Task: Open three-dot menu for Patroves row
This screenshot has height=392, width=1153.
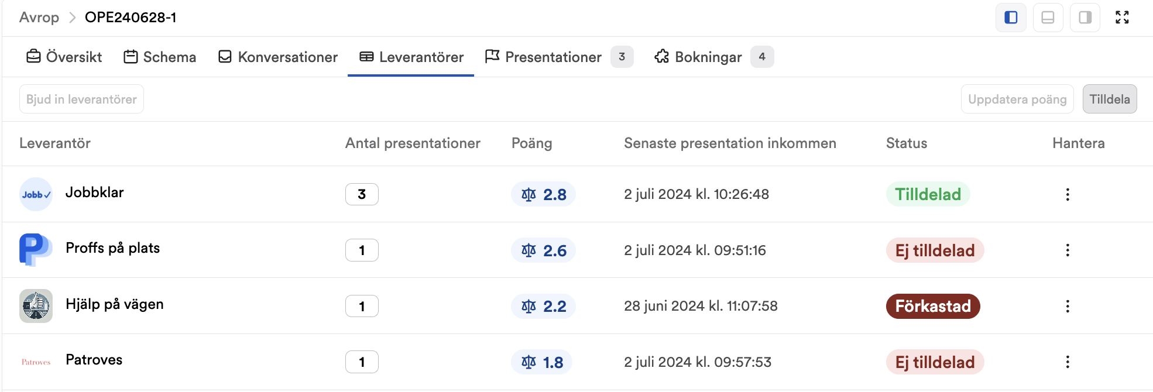Action: coord(1068,362)
